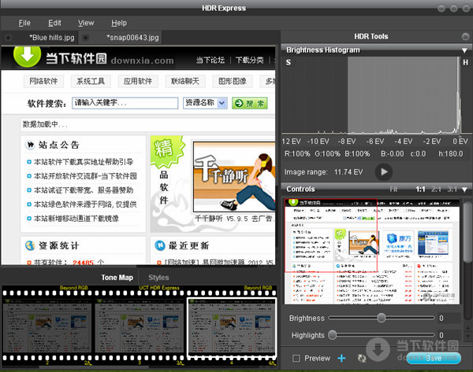Click the 'G:100%' readout

(x=328, y=154)
